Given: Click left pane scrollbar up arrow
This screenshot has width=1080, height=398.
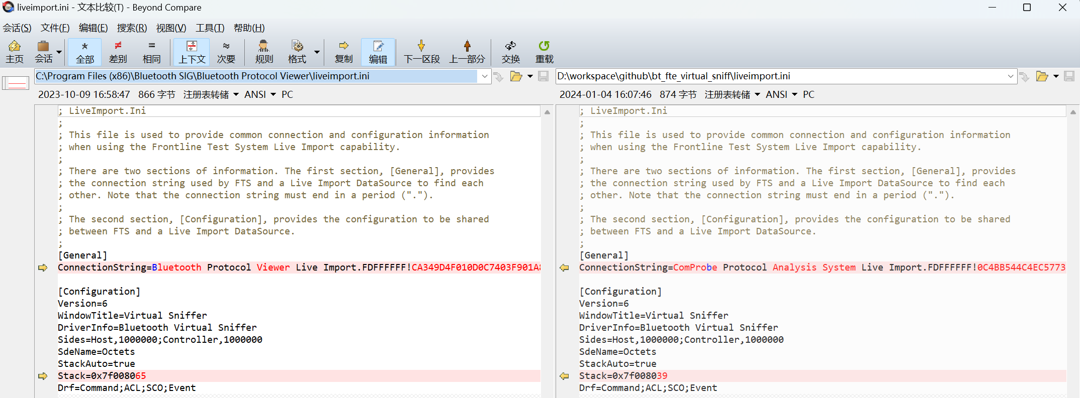Looking at the screenshot, I should point(547,112).
